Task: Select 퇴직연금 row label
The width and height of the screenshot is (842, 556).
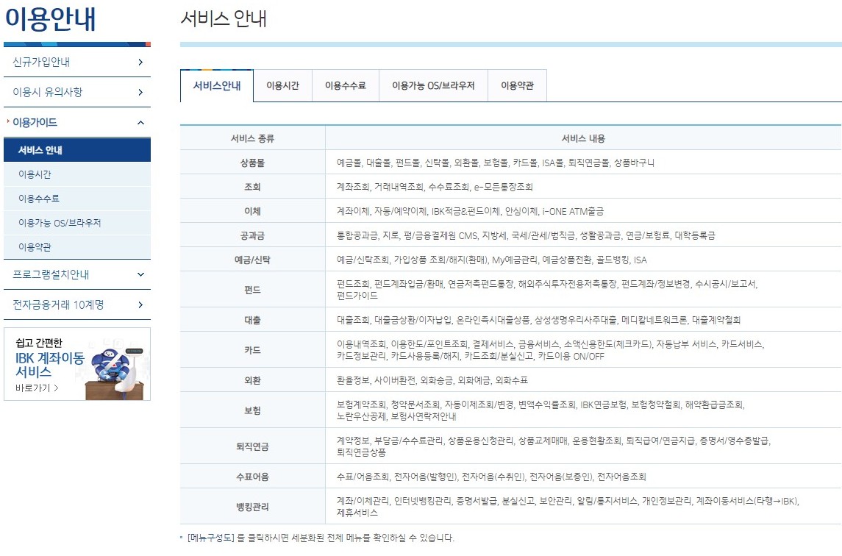Action: (x=252, y=446)
